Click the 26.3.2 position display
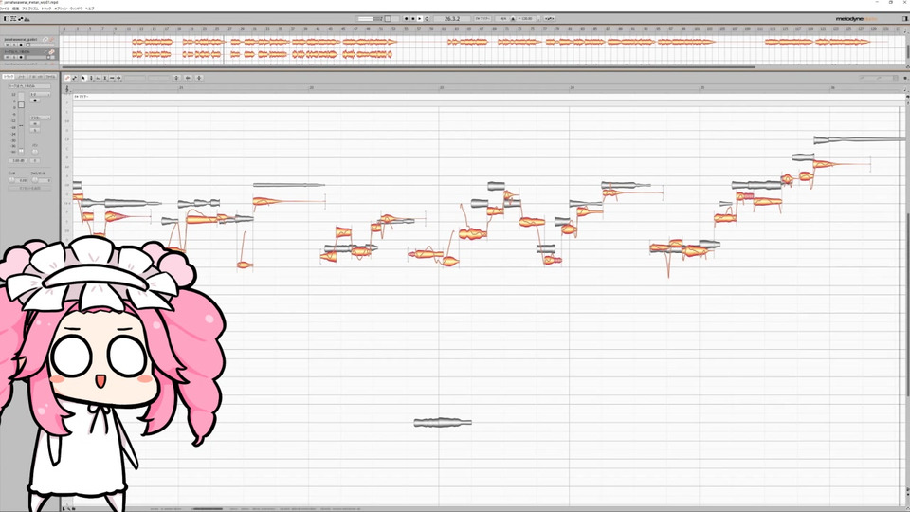The width and height of the screenshot is (910, 512). (452, 19)
